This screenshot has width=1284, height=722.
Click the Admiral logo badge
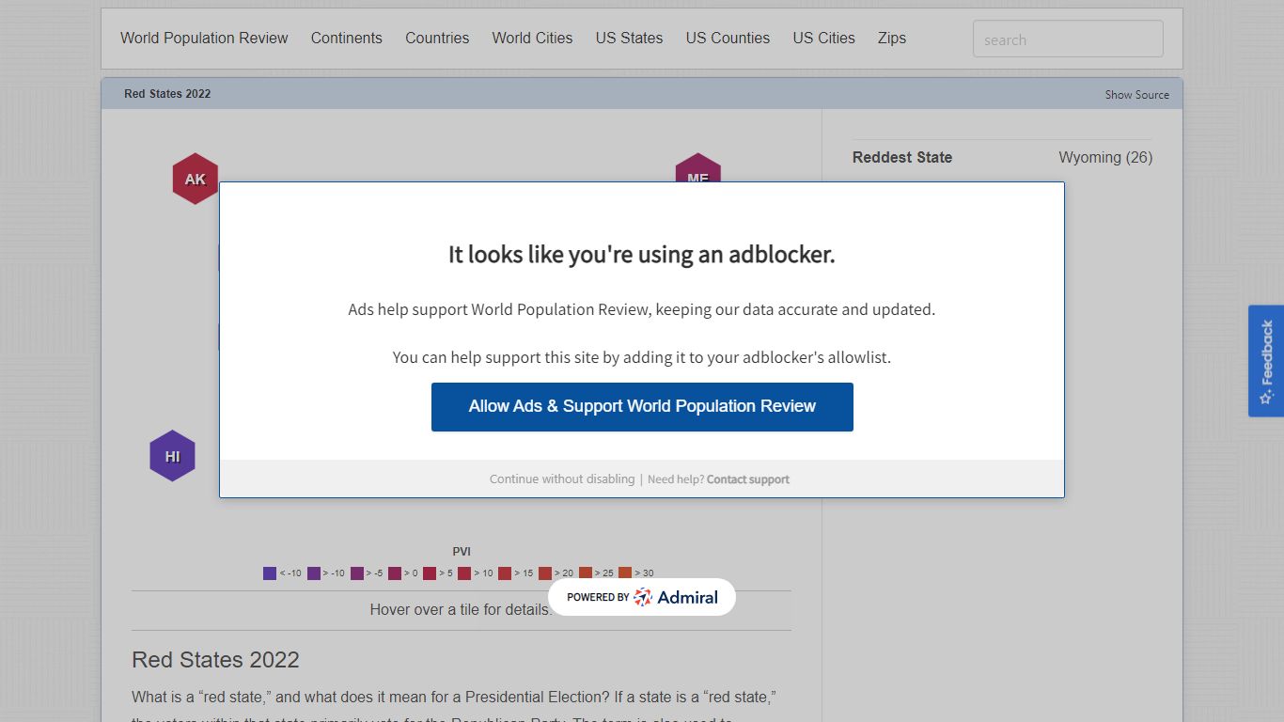point(642,597)
